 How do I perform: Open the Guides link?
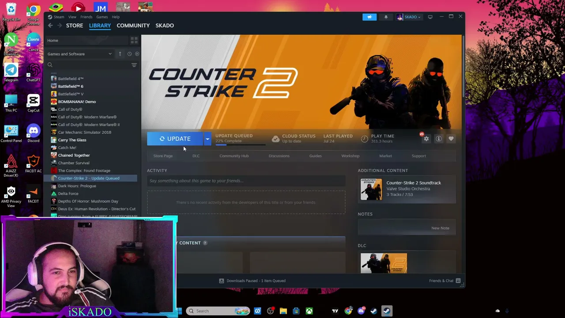(315, 156)
